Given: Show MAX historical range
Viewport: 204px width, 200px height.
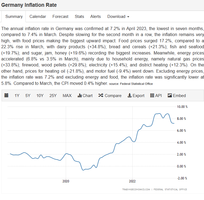Looking at the screenshot, I should pyautogui.click(x=67, y=95).
